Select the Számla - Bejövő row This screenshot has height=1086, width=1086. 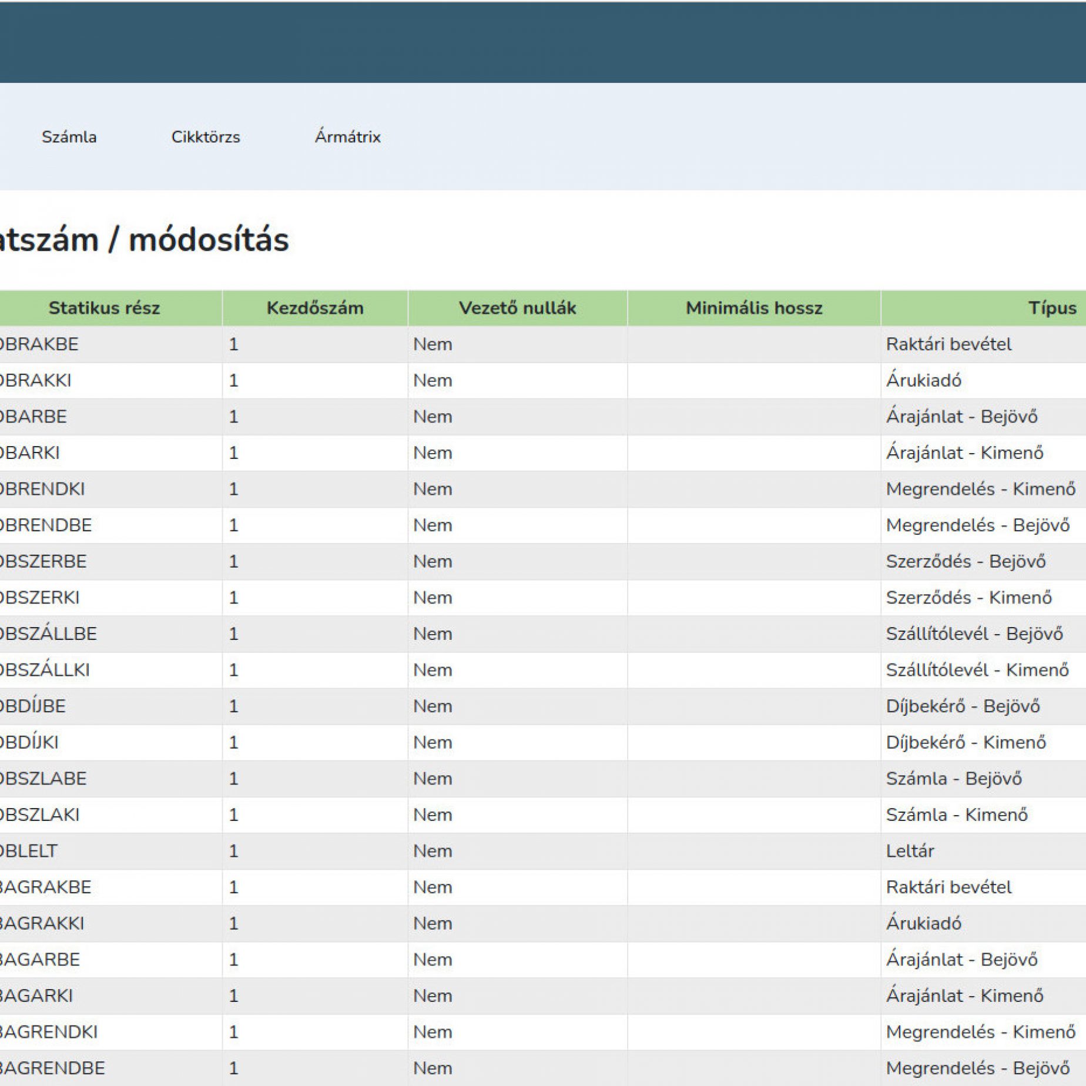point(954,779)
